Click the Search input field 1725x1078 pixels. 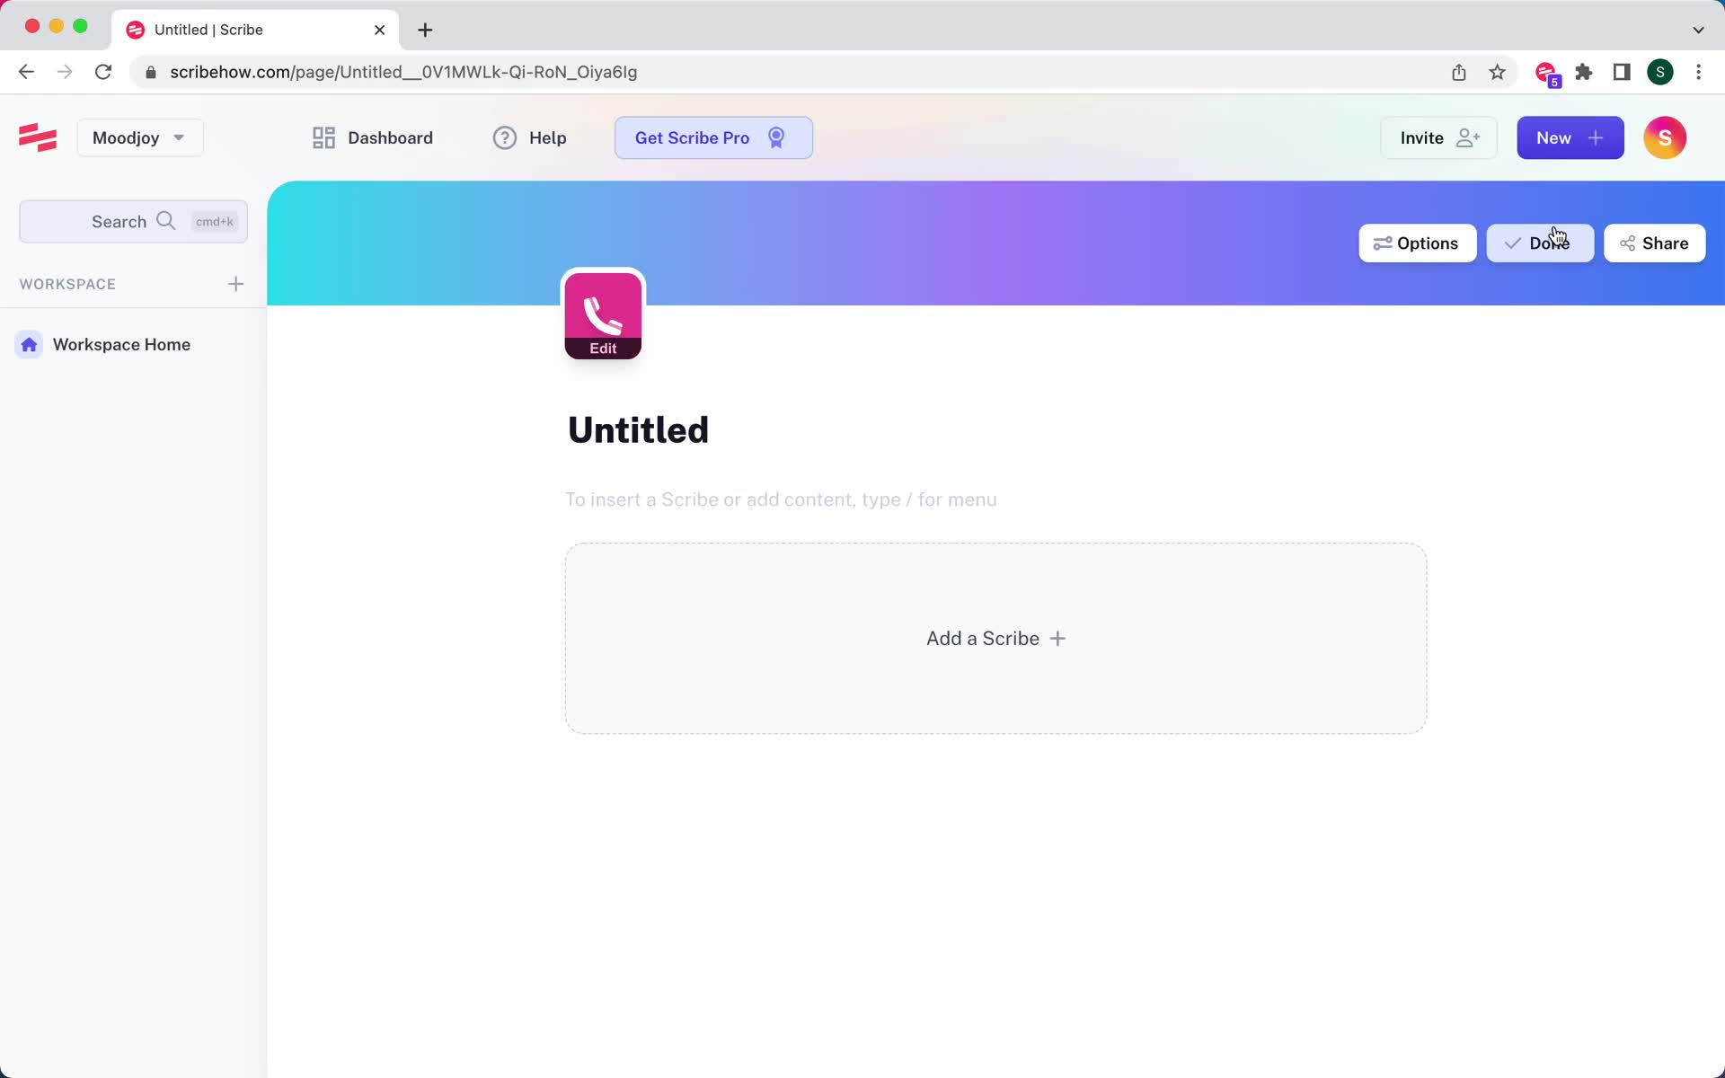(133, 221)
